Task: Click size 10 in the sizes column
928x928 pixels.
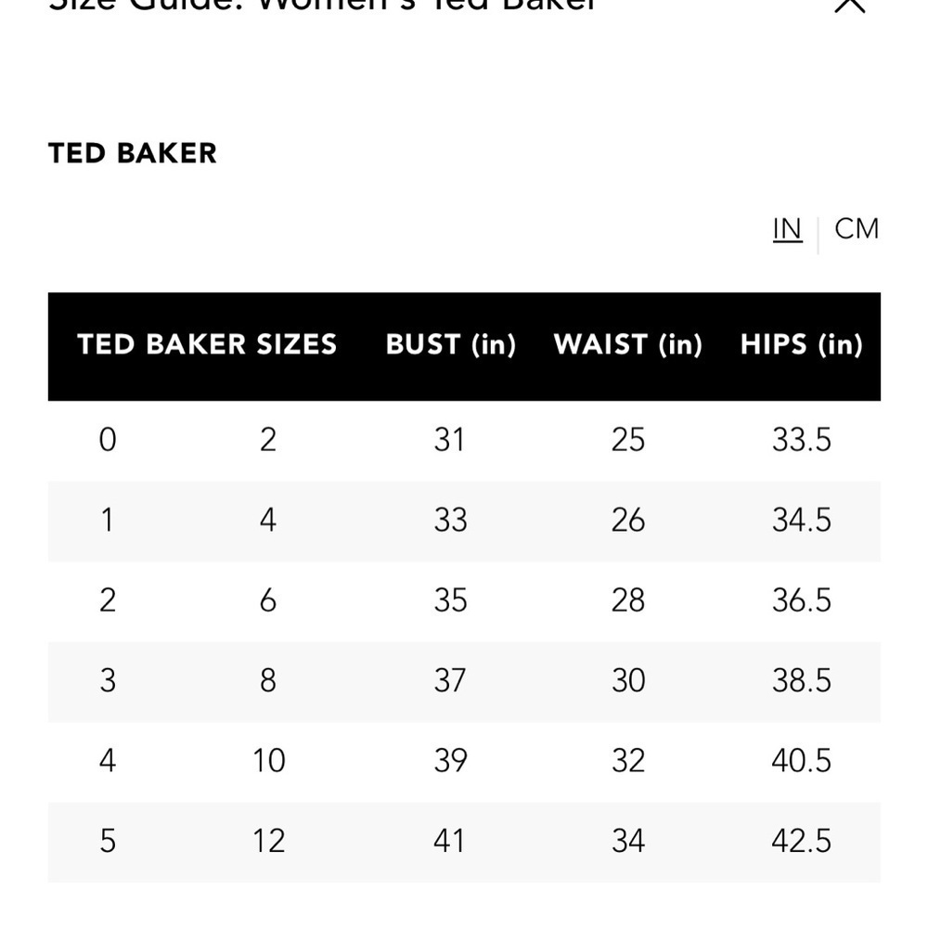Action: (268, 761)
